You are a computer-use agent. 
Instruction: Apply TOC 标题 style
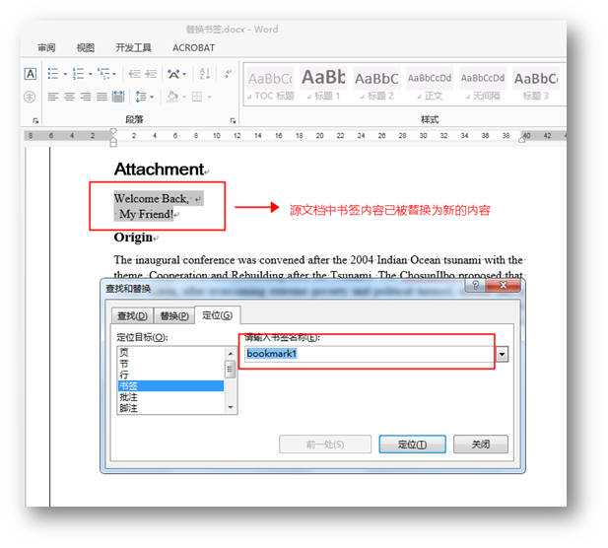pyautogui.click(x=270, y=84)
